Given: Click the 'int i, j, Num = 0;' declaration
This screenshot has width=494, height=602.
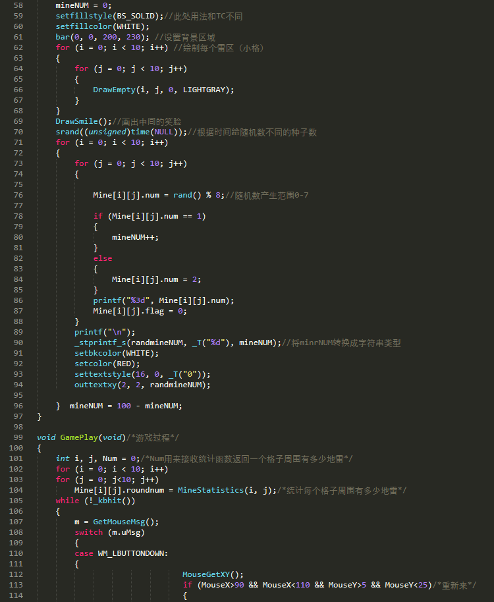Looking at the screenshot, I should (x=98, y=458).
